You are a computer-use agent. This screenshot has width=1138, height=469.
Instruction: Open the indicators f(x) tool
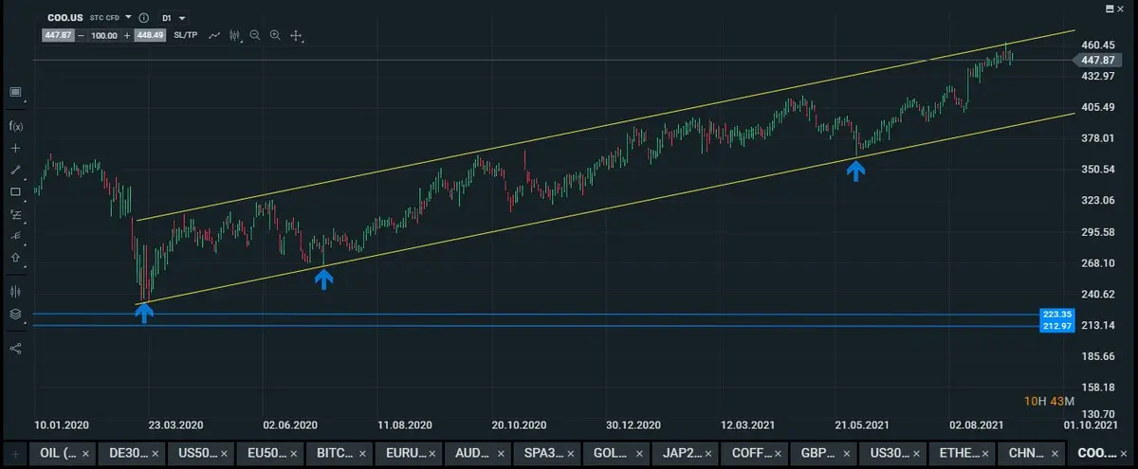[x=15, y=126]
